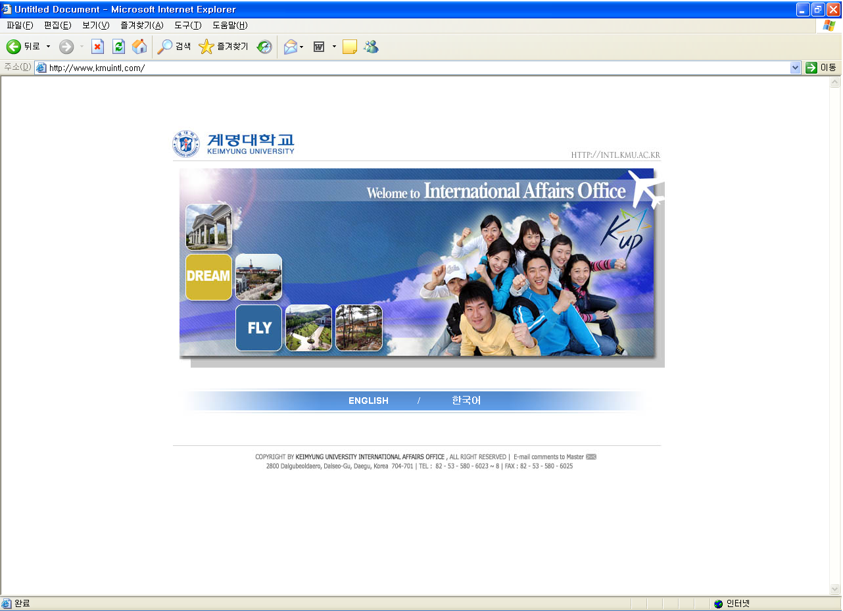The width and height of the screenshot is (843, 611).
Task: Open the 파일(F) menu
Action: pyautogui.click(x=20, y=26)
